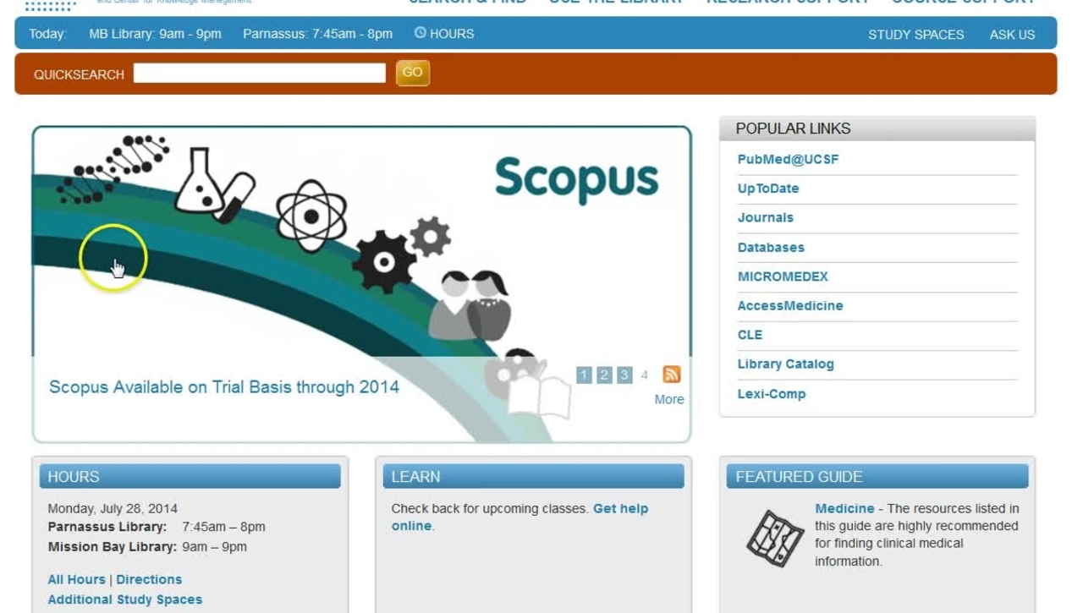Image resolution: width=1083 pixels, height=613 pixels.
Task: Go to slide 2 of the carousel
Action: pos(604,375)
